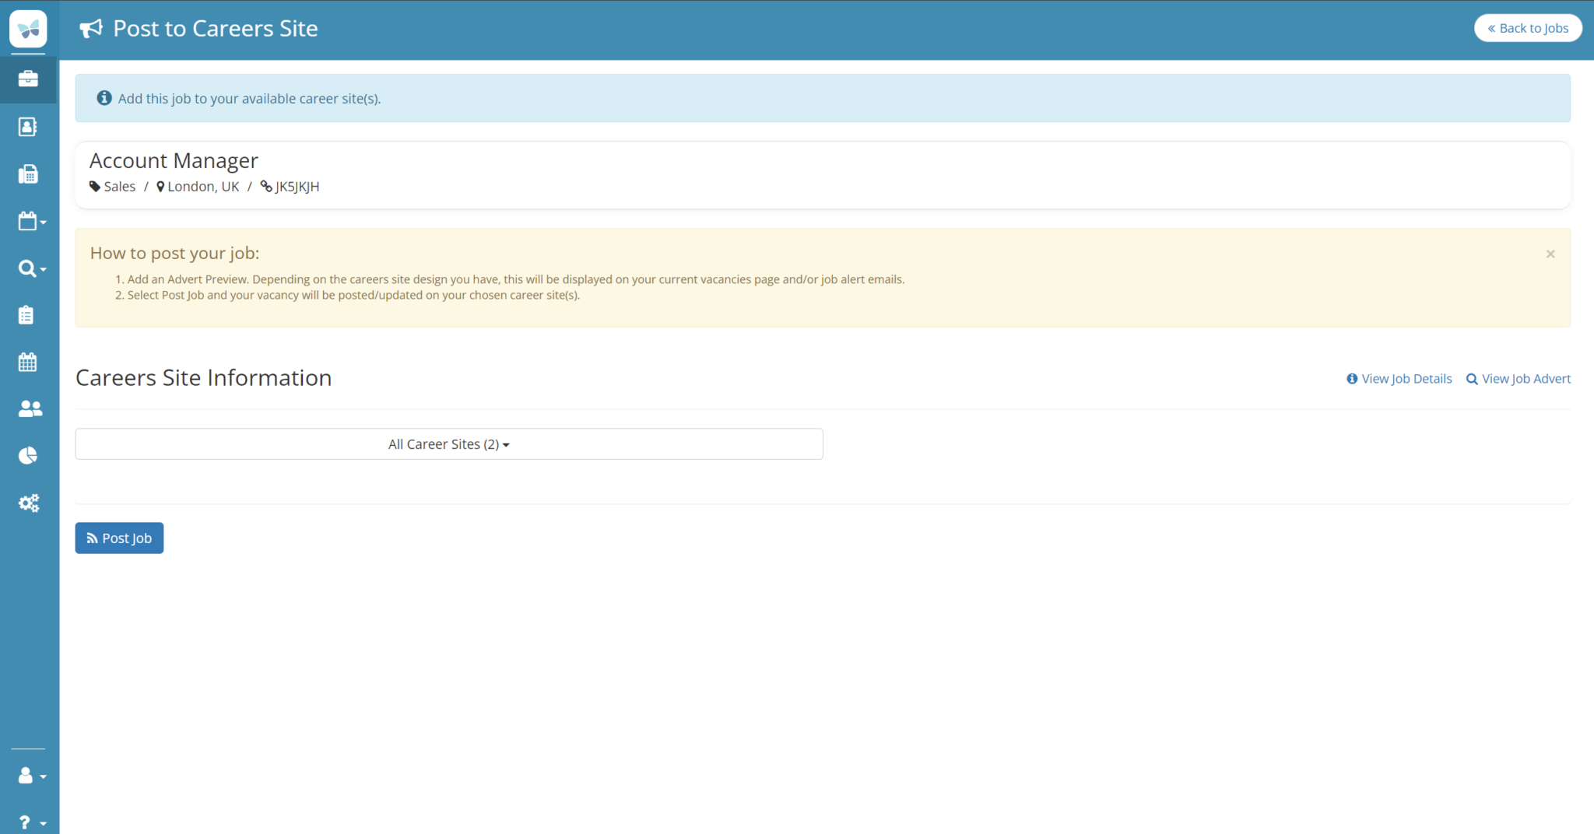Open the pie chart reports icon
1594x834 pixels.
28,456
